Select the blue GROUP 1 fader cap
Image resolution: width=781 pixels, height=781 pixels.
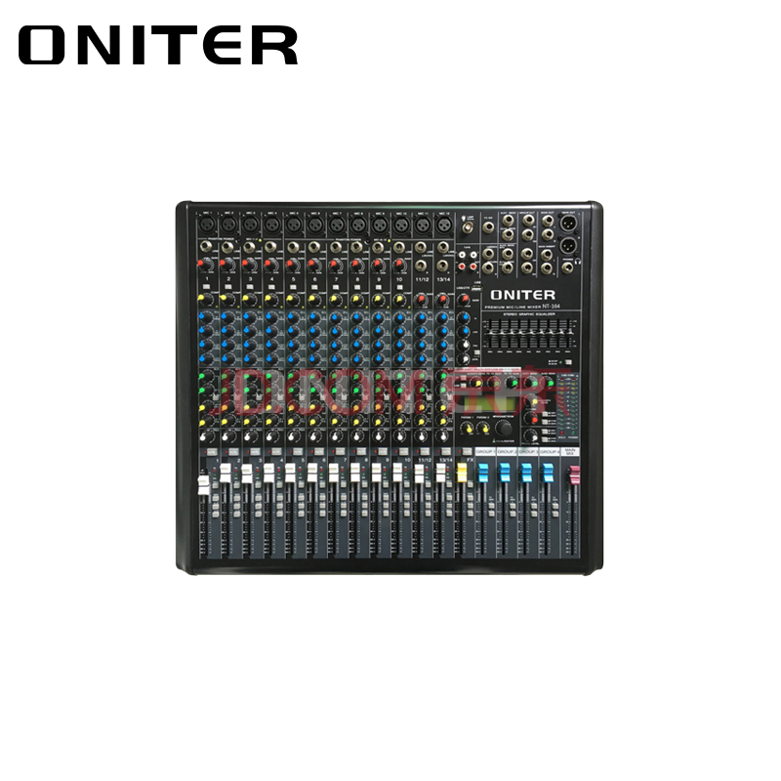coord(483,473)
